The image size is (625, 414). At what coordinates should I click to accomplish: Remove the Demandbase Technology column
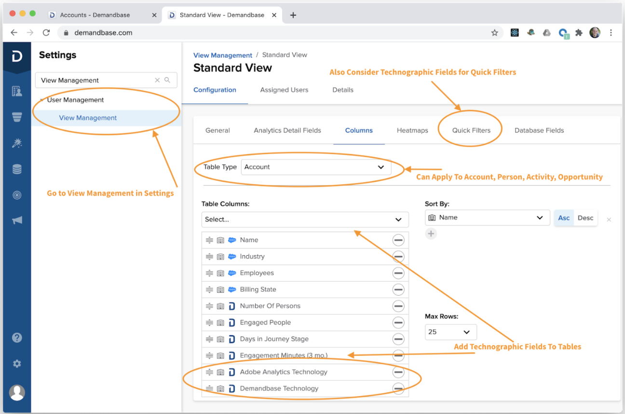click(398, 388)
